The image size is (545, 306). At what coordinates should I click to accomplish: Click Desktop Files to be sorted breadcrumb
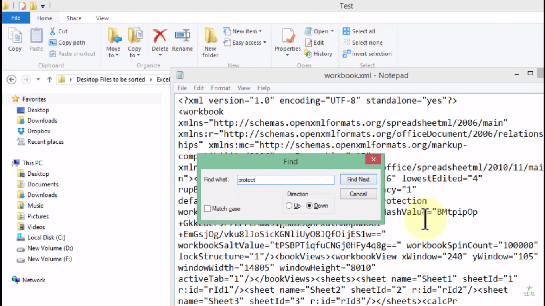coord(111,79)
